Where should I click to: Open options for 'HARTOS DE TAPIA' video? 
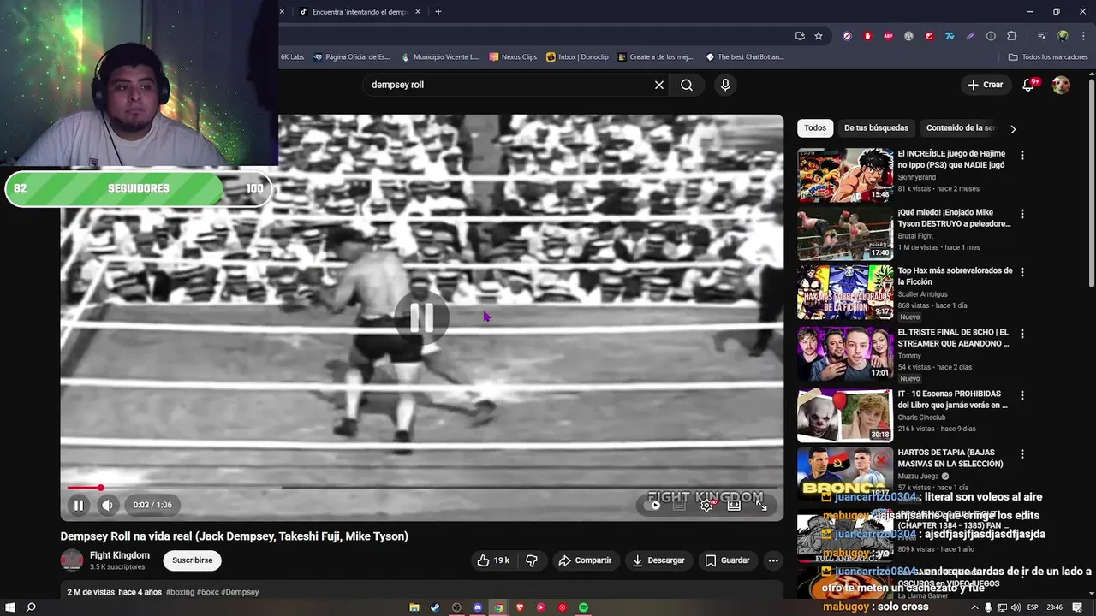(x=1022, y=453)
